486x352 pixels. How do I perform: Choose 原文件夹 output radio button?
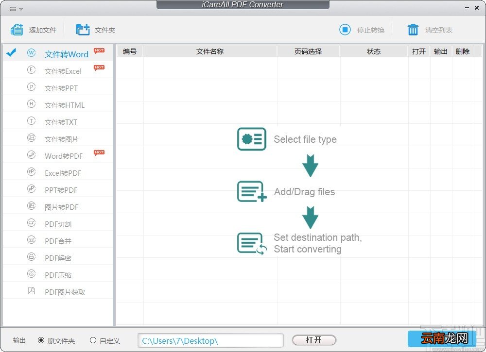click(41, 340)
